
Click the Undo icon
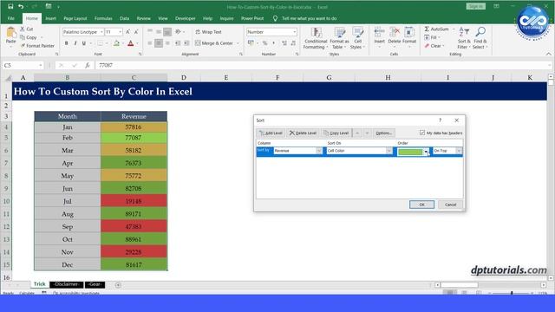click(21, 6)
